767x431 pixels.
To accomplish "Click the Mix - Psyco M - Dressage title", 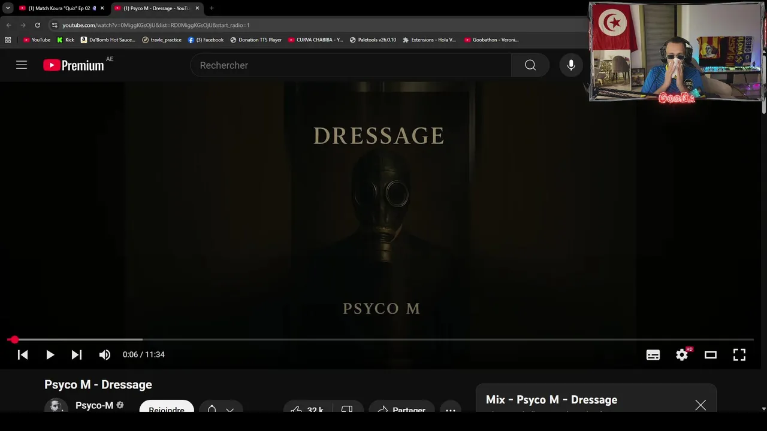I will [551, 400].
